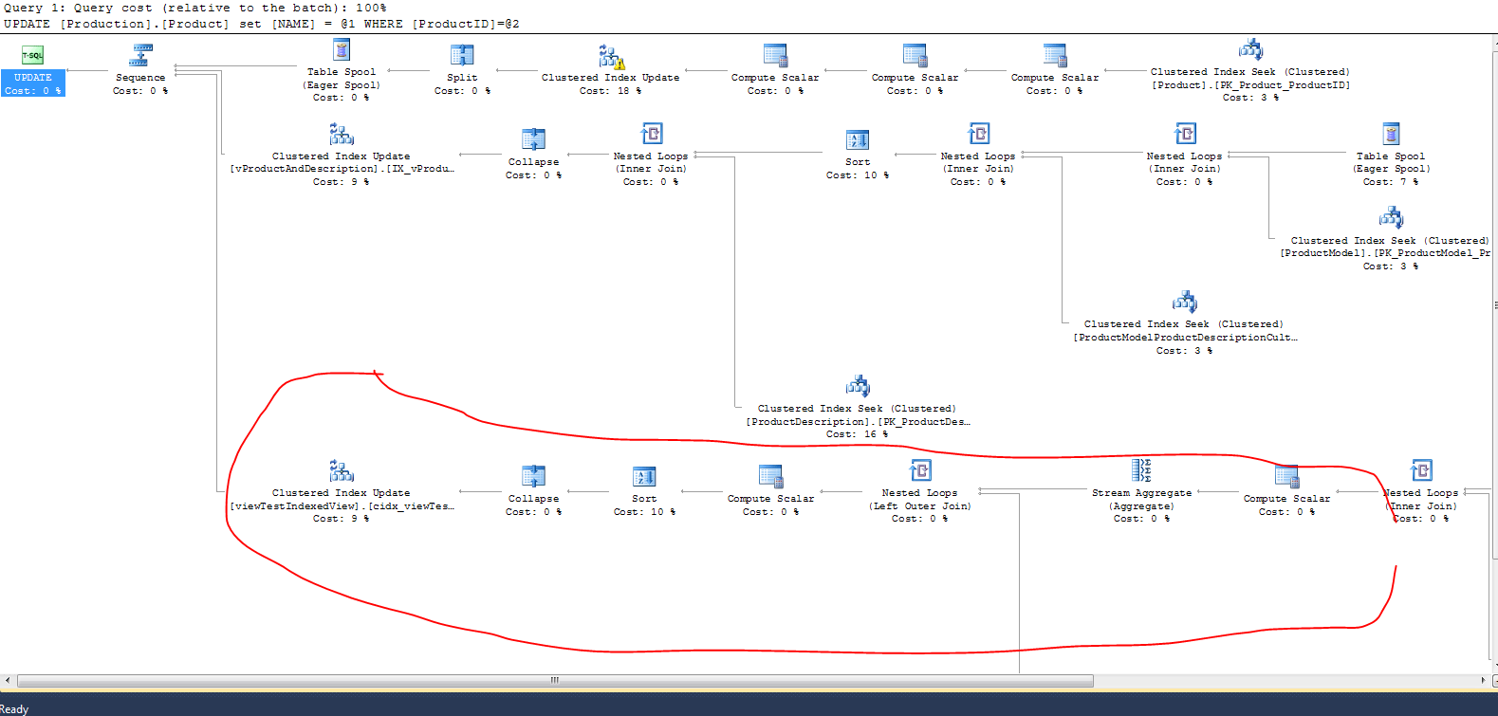Click the "Stream Aggregate" label text
This screenshot has width=1498, height=716.
1141,493
